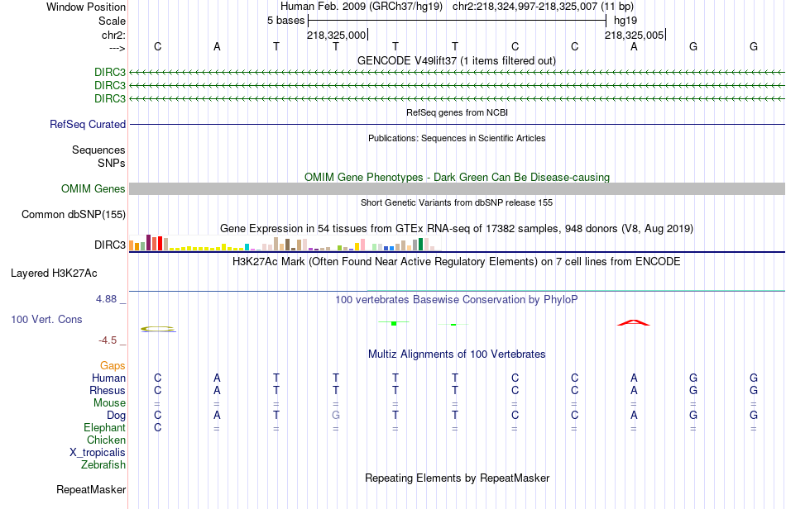Select the Zebrafish species label
This screenshot has width=786, height=509.
tap(103, 464)
